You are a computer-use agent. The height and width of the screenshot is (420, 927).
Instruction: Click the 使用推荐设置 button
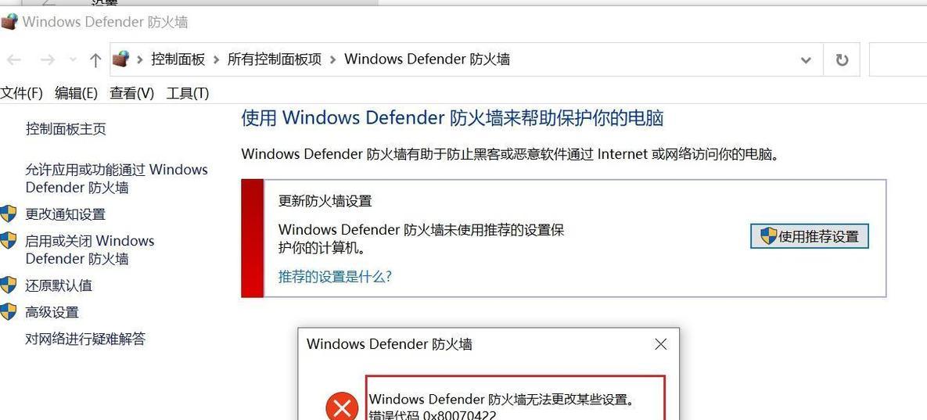[810, 236]
